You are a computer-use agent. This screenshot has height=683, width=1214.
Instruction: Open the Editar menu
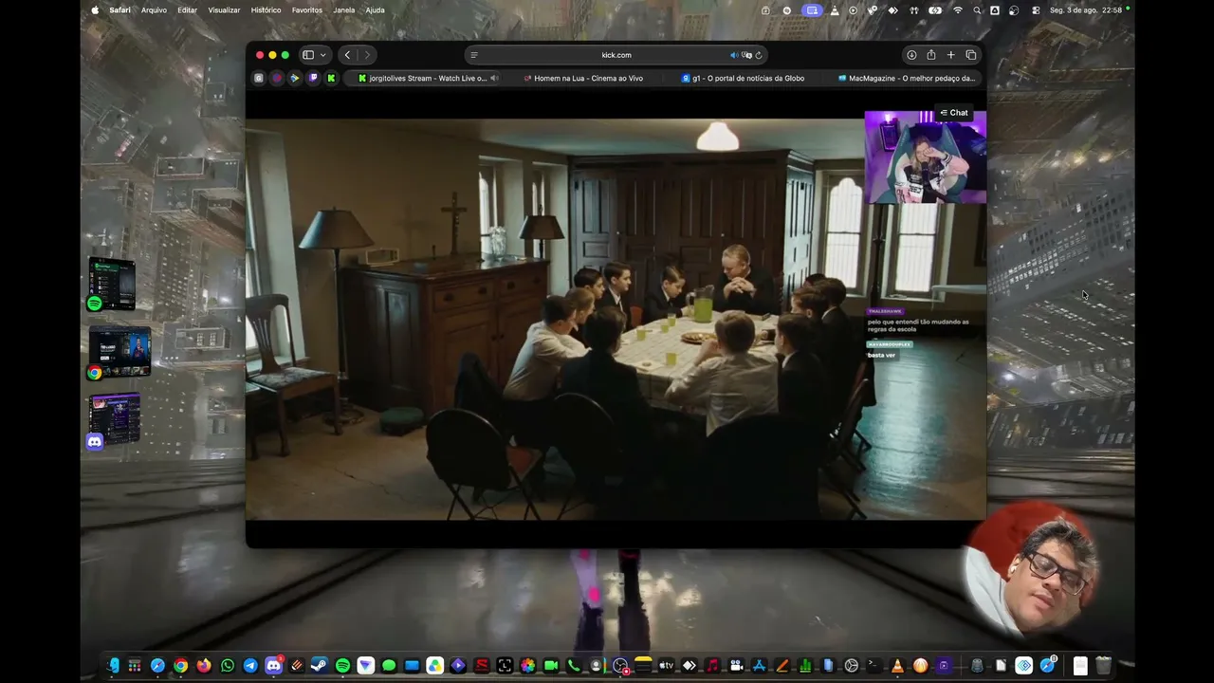tap(188, 10)
